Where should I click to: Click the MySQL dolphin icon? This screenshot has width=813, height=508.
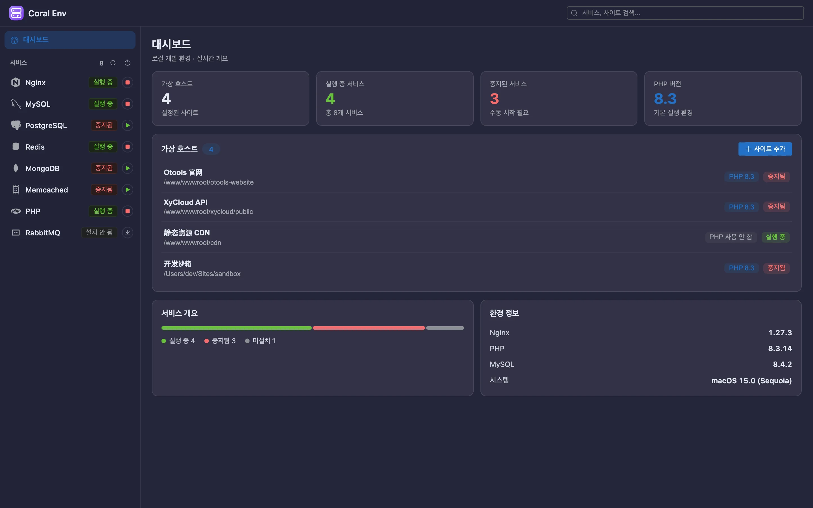point(16,104)
